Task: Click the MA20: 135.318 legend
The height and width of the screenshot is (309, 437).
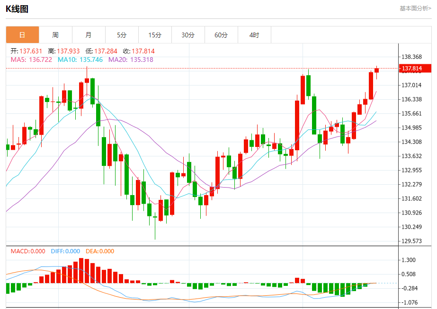Action: pos(131,60)
